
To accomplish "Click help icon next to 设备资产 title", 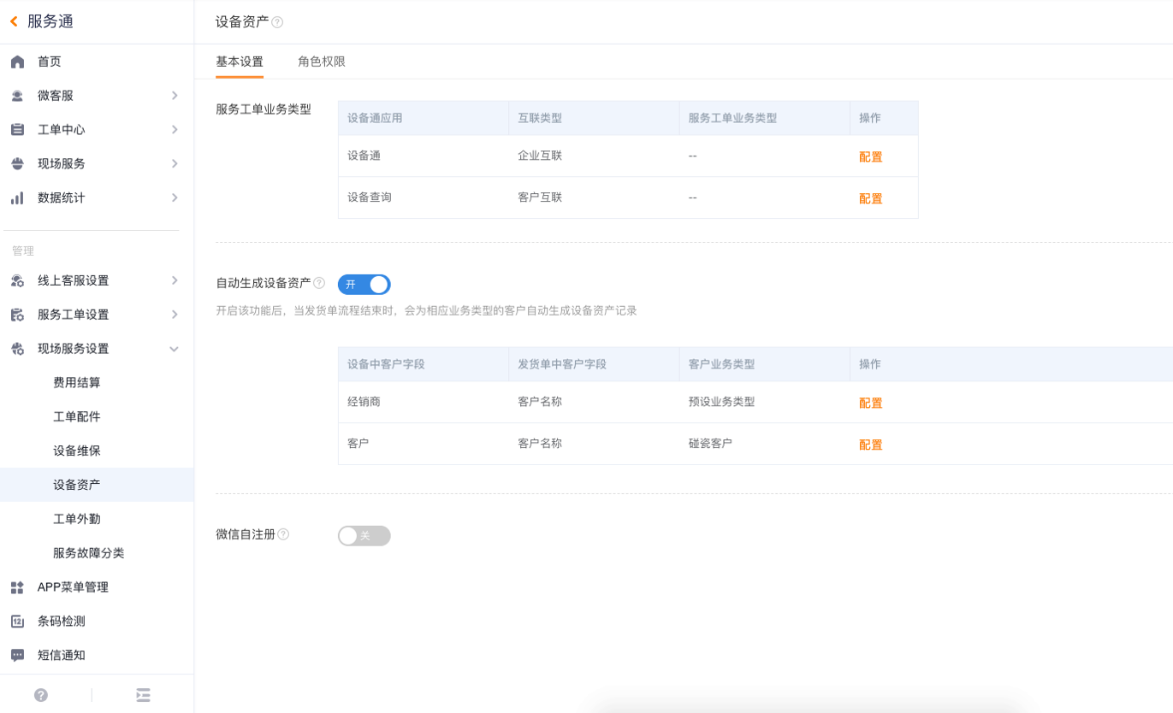I will pos(277,23).
